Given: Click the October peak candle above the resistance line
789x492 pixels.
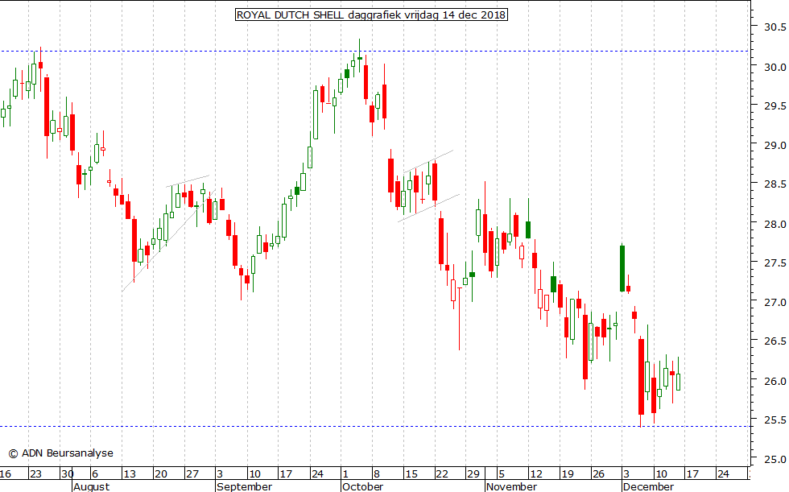Looking at the screenshot, I should click(x=359, y=58).
